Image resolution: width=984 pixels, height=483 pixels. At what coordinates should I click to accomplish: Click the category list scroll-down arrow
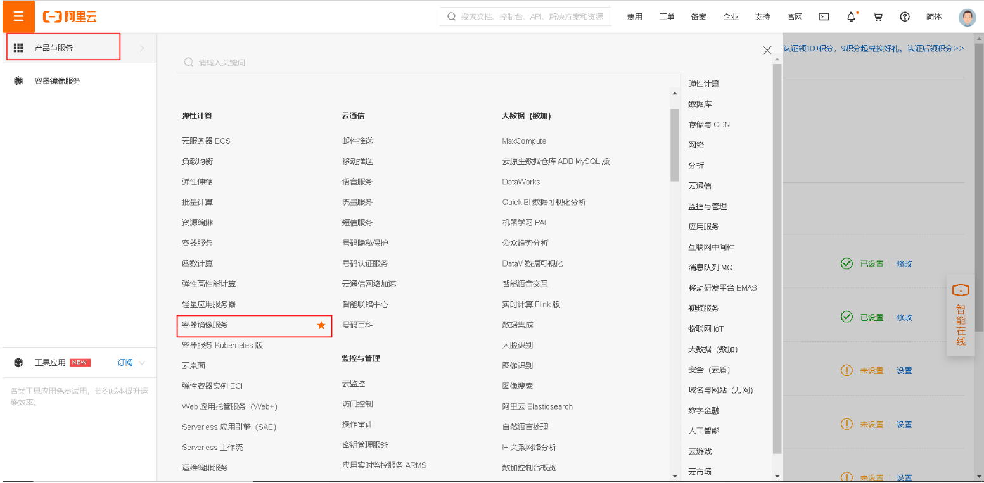tap(777, 476)
